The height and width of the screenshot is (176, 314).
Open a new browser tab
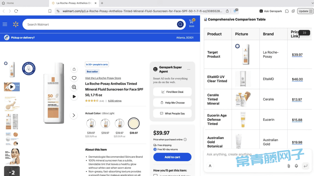(x=102, y=3)
